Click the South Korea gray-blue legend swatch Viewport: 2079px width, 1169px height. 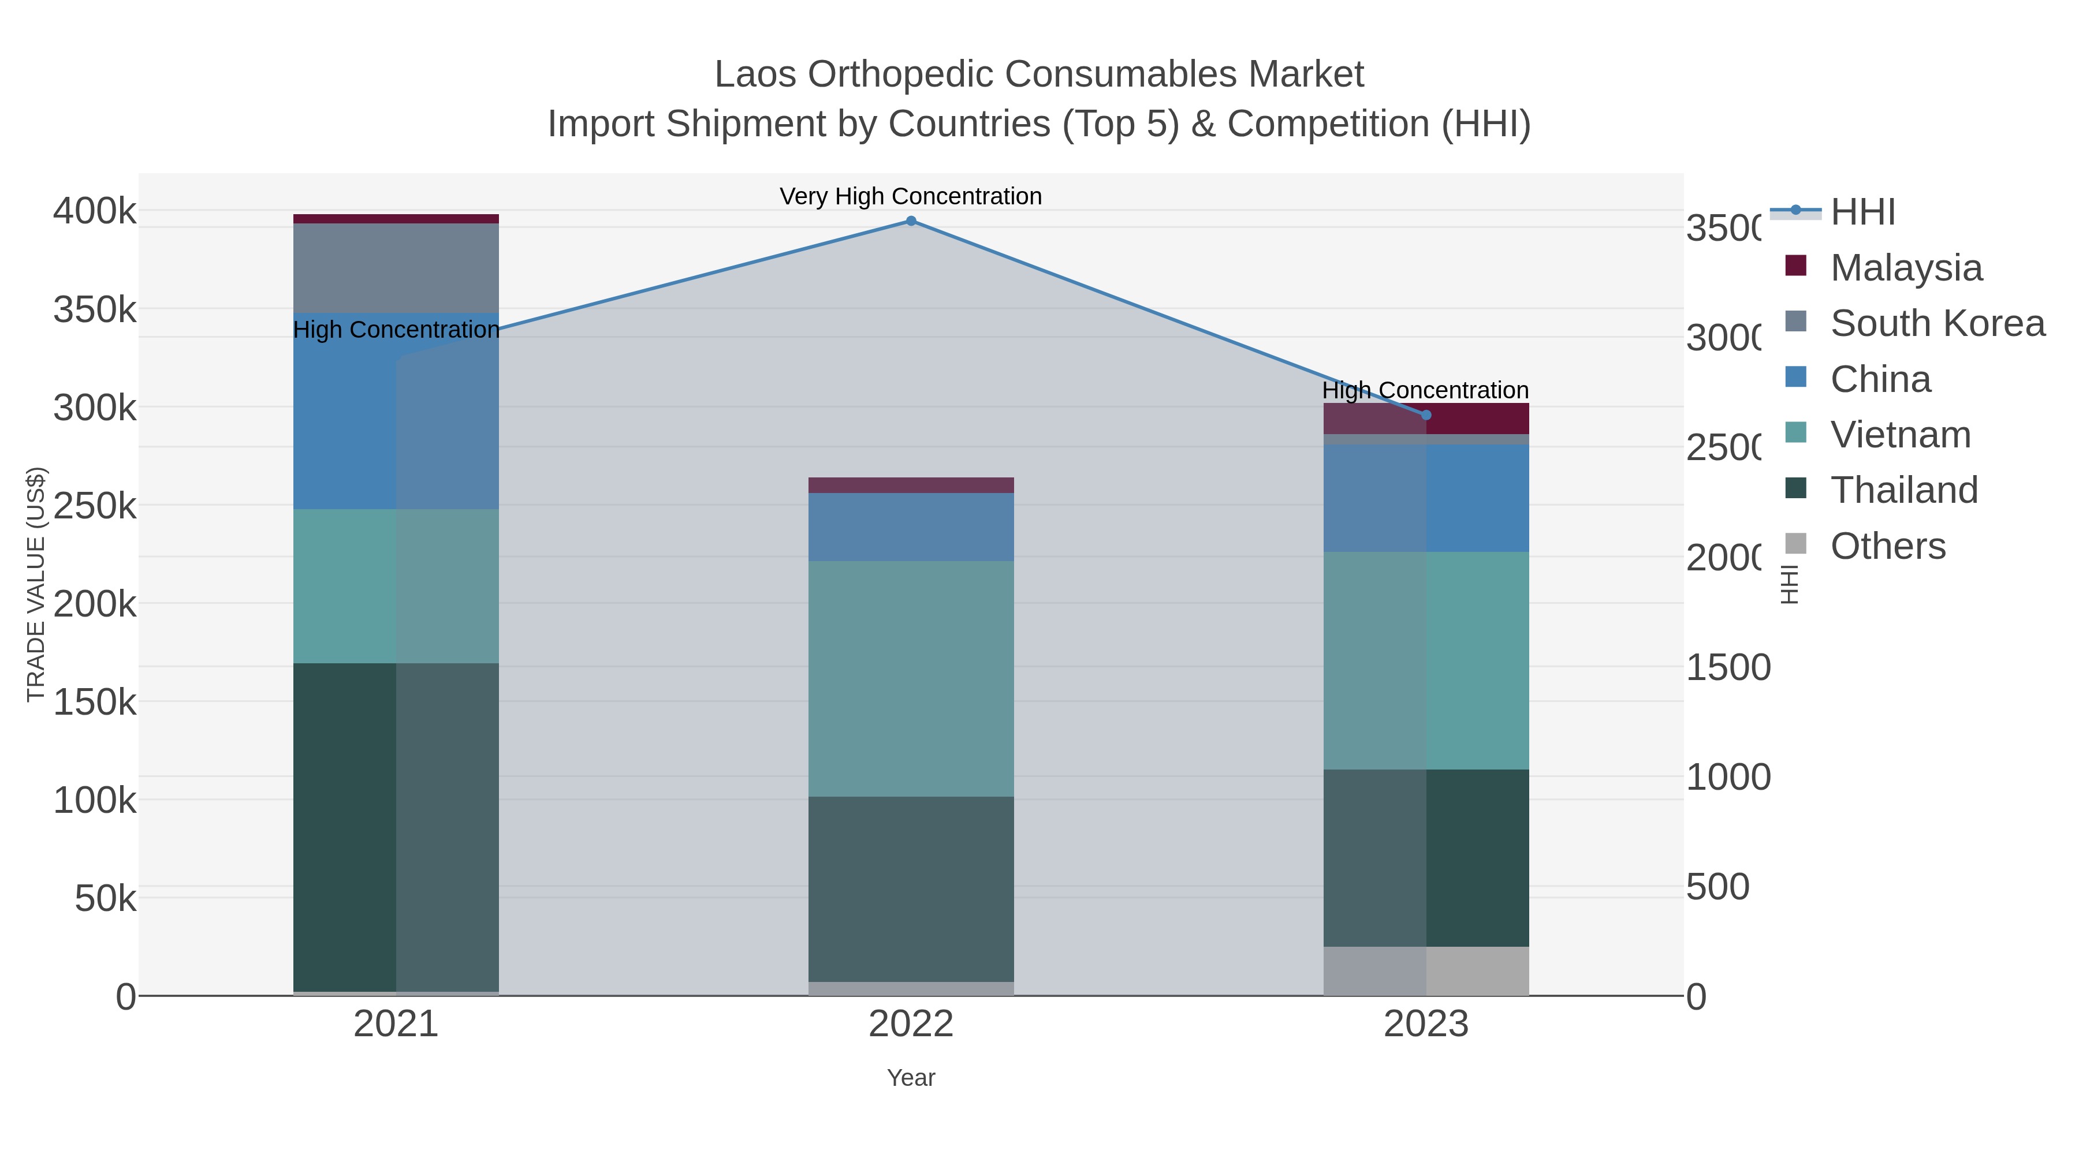[1795, 321]
